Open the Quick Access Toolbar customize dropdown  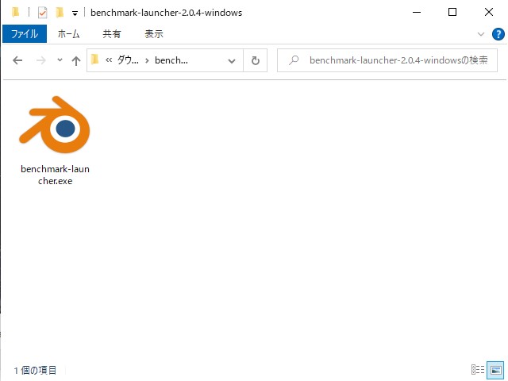click(75, 13)
